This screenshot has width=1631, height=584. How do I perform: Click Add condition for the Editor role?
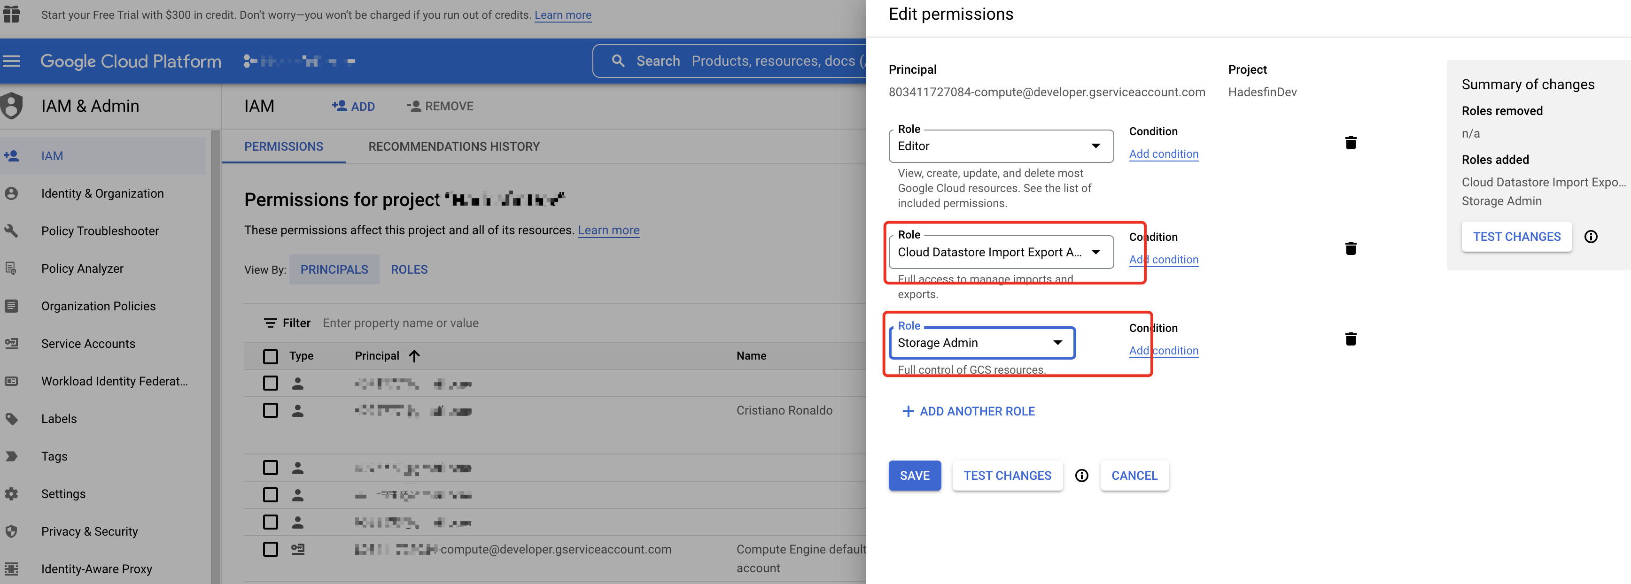coord(1164,154)
